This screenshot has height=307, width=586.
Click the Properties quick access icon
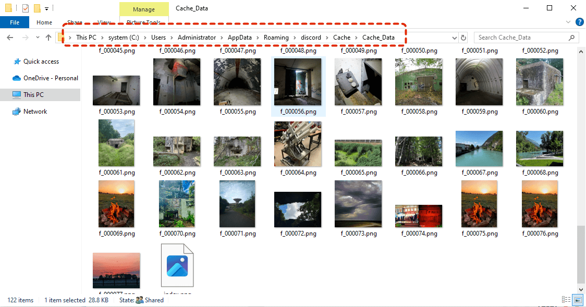(x=26, y=8)
